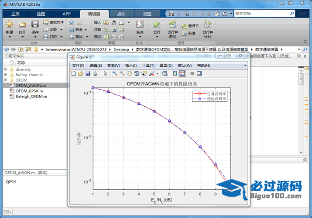The height and width of the screenshot is (218, 312).
Task: Open the 转至 (Go To) dropdown
Action: (x=86, y=30)
